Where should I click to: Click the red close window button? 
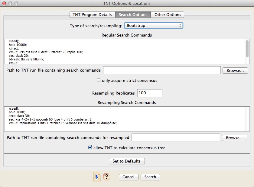click(x=4, y=3)
